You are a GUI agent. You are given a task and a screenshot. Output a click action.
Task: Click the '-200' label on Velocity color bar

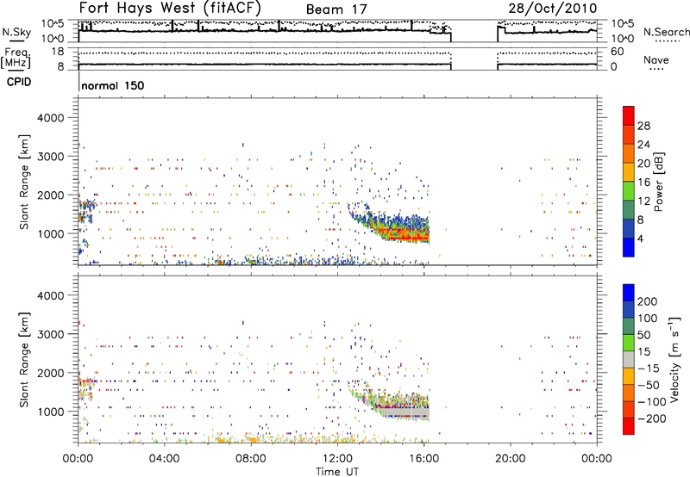point(651,418)
